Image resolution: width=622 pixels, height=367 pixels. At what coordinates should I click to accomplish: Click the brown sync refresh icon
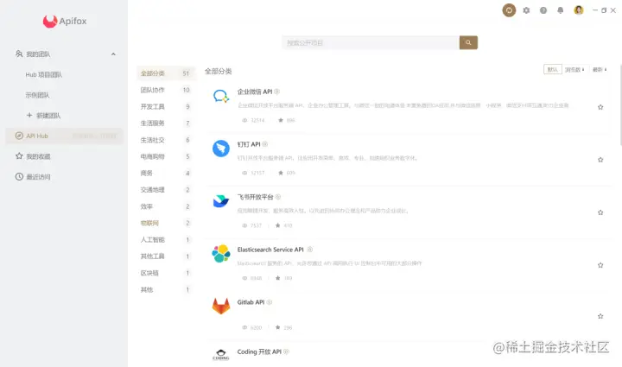tap(509, 10)
